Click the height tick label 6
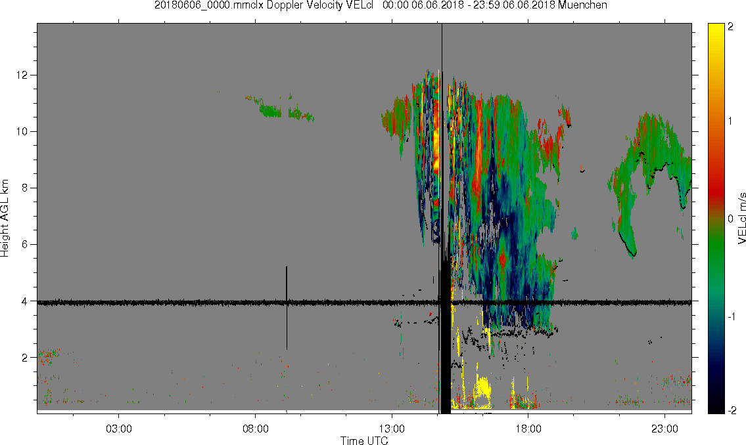The image size is (746, 445). tap(25, 245)
